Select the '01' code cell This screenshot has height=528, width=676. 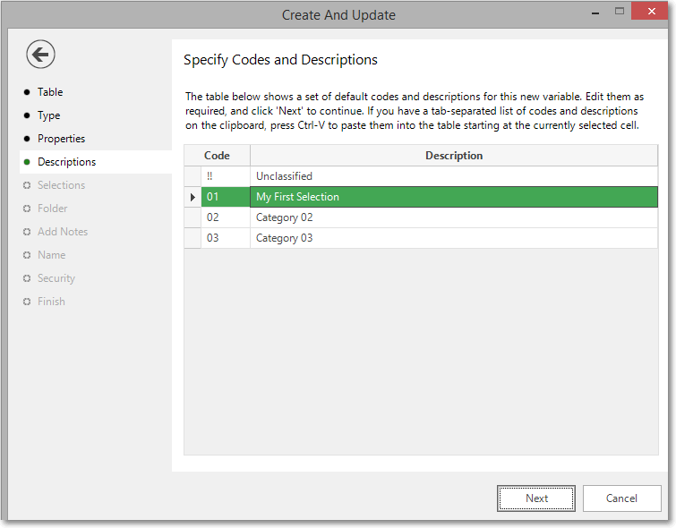point(226,197)
